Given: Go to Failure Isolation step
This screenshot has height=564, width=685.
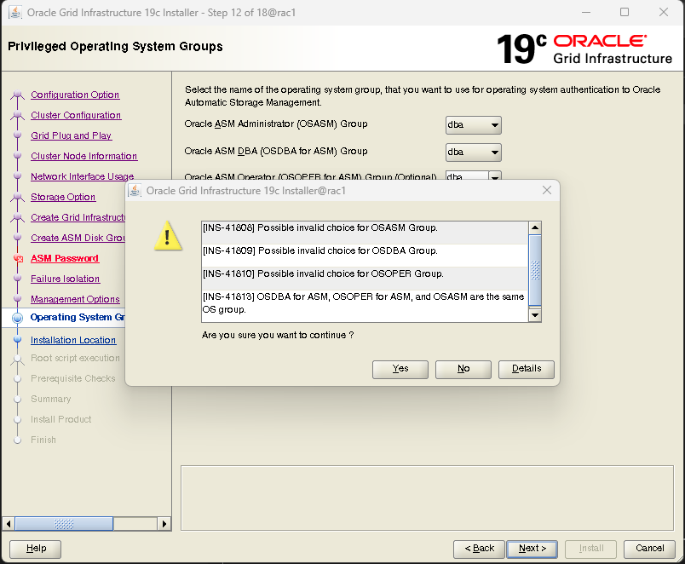Looking at the screenshot, I should pos(65,279).
